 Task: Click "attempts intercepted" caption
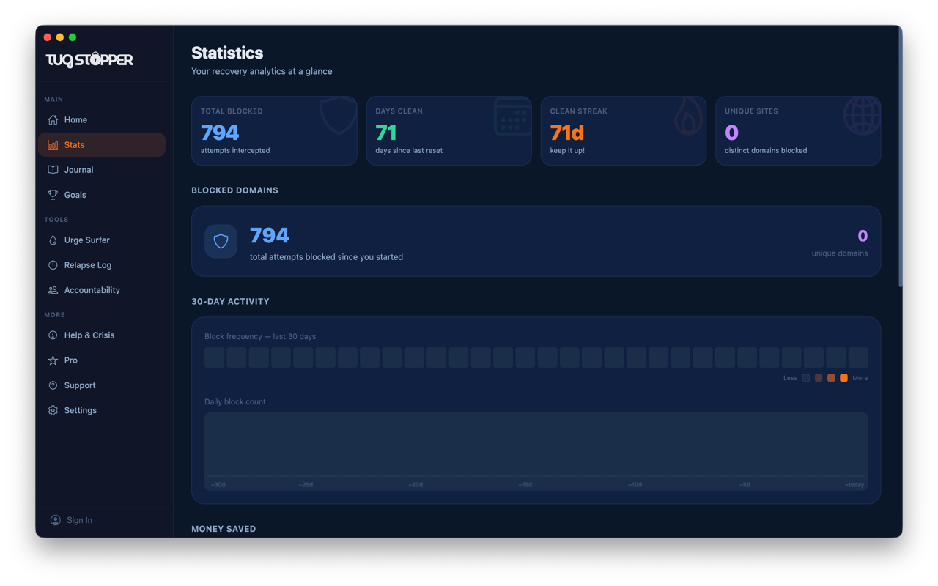pyautogui.click(x=235, y=150)
